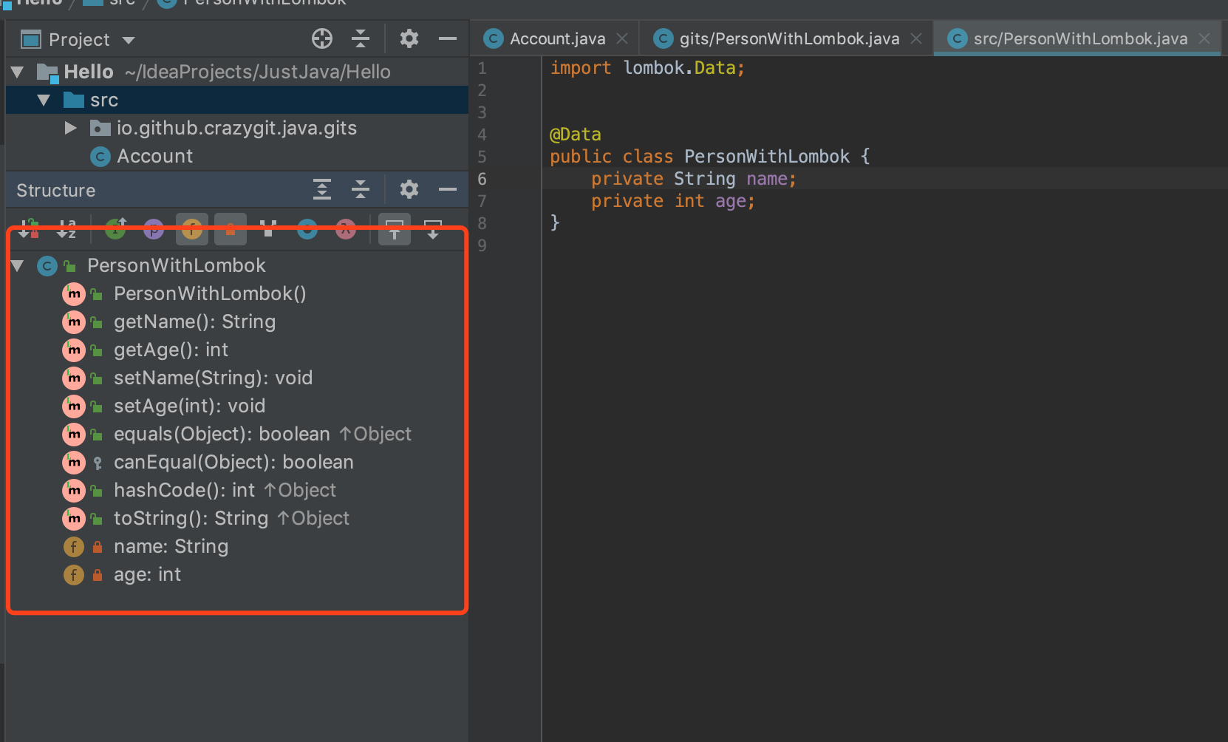The image size is (1228, 742).
Task: Click @Data annotation in the editor
Action: click(576, 135)
